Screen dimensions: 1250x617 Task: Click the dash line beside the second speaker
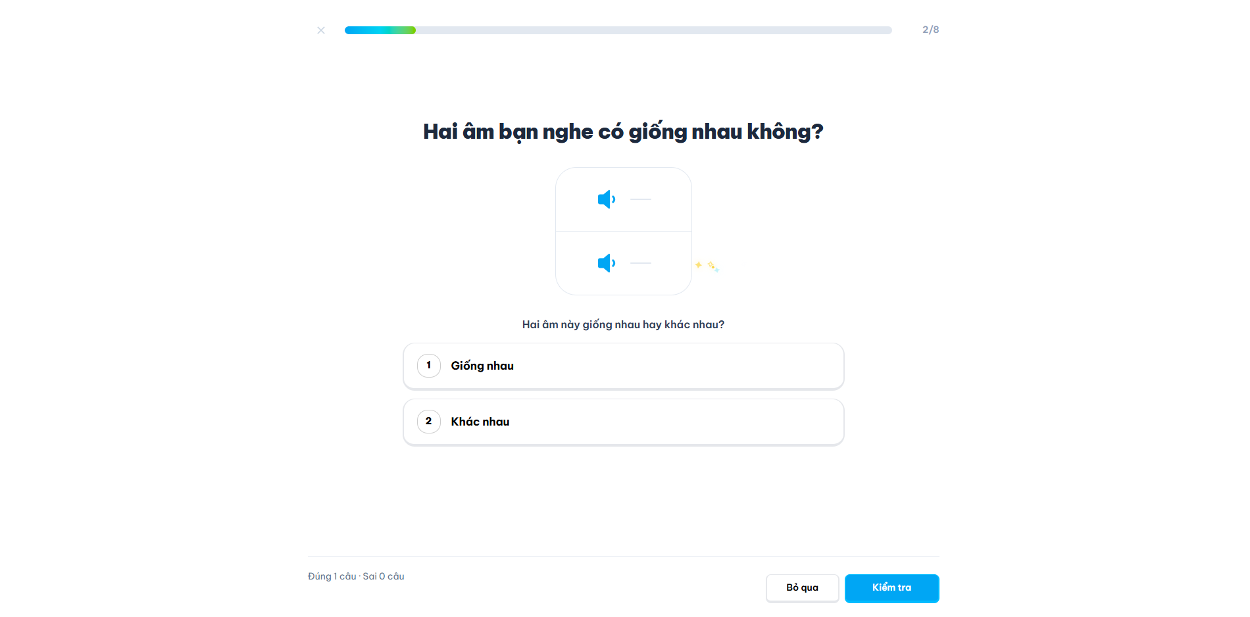[x=641, y=263]
